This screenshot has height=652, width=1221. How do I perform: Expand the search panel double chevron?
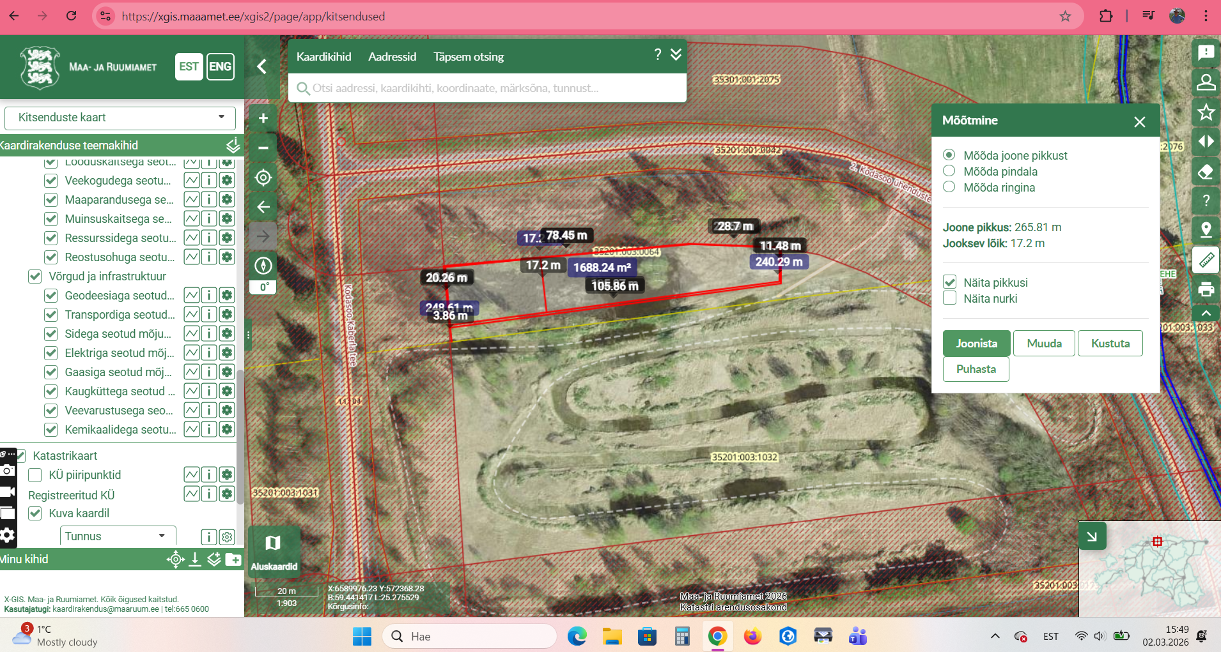[676, 55]
